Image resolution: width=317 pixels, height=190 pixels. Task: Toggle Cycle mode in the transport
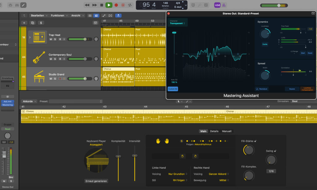click(130, 5)
